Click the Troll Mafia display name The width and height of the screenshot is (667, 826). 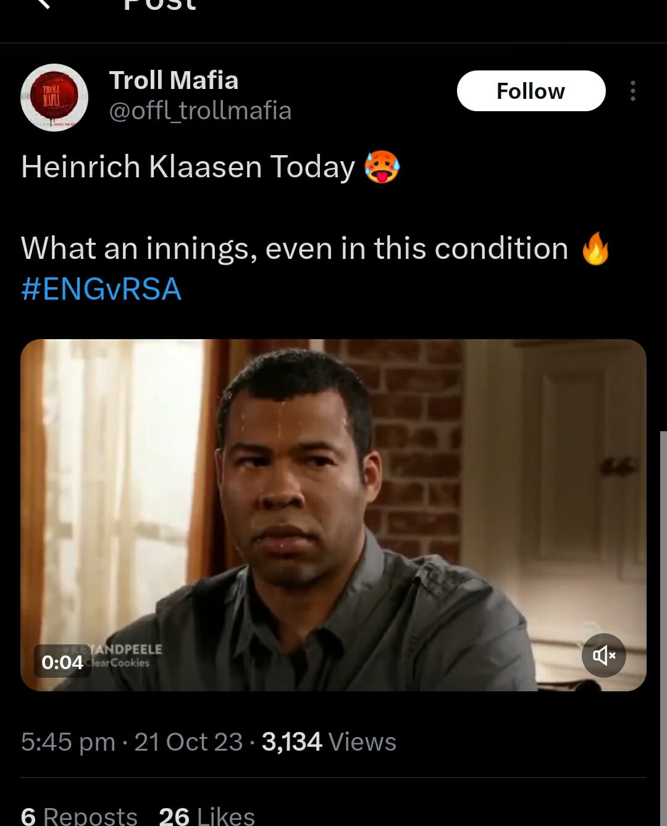[x=174, y=80]
